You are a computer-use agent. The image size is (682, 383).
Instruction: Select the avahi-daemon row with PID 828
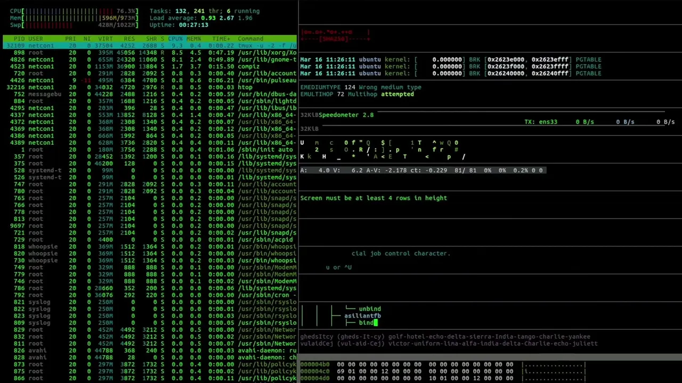tap(150, 357)
